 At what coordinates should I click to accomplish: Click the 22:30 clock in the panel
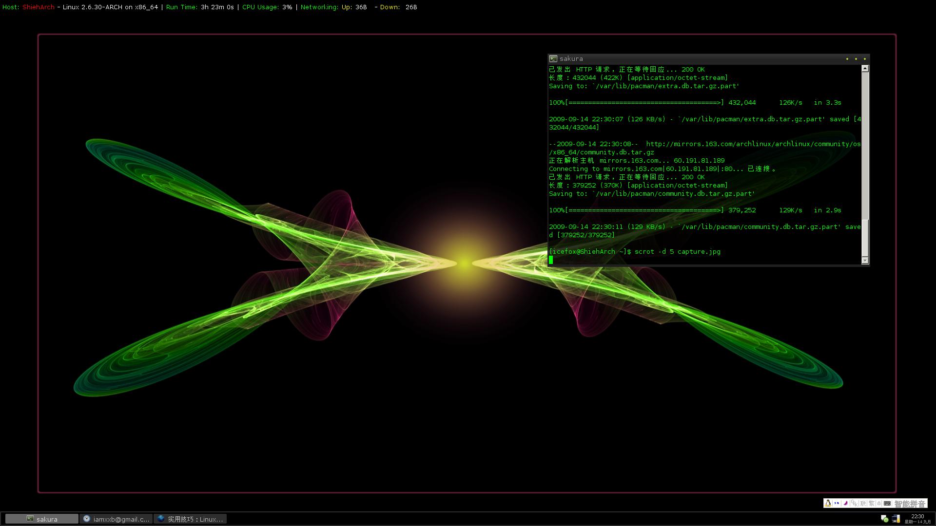click(x=917, y=516)
